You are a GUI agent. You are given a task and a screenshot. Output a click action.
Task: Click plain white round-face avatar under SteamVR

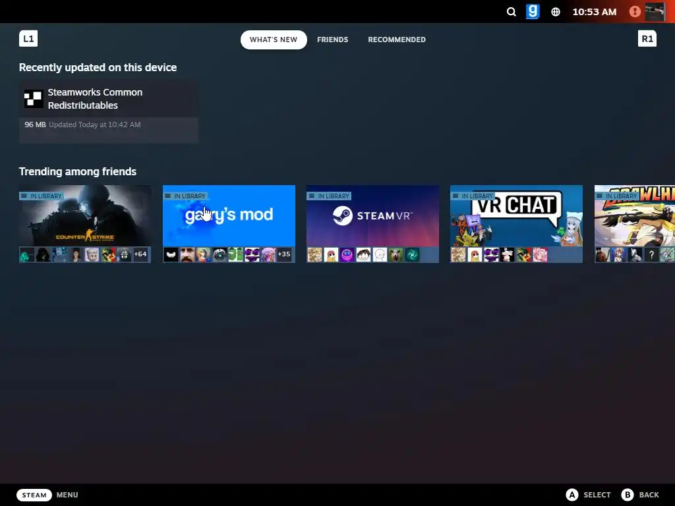click(x=380, y=255)
